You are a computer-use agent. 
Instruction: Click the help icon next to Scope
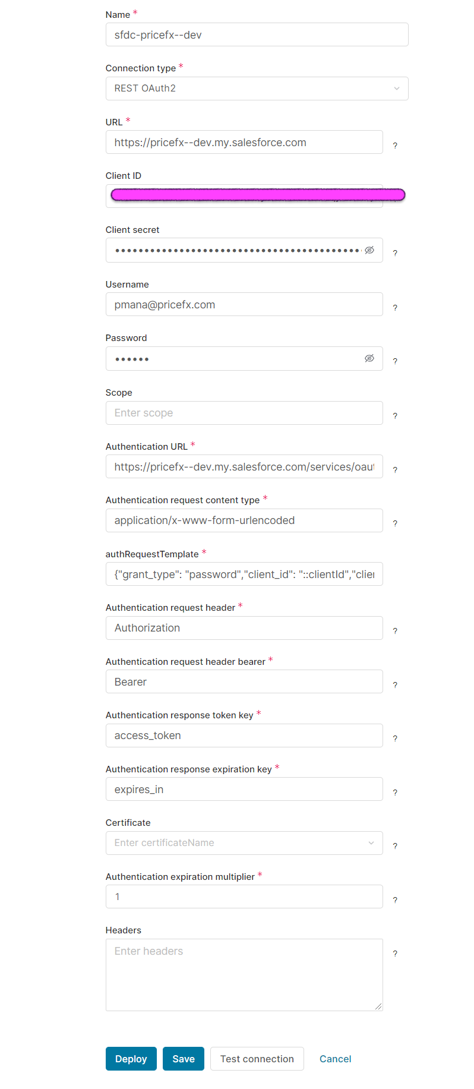(395, 416)
